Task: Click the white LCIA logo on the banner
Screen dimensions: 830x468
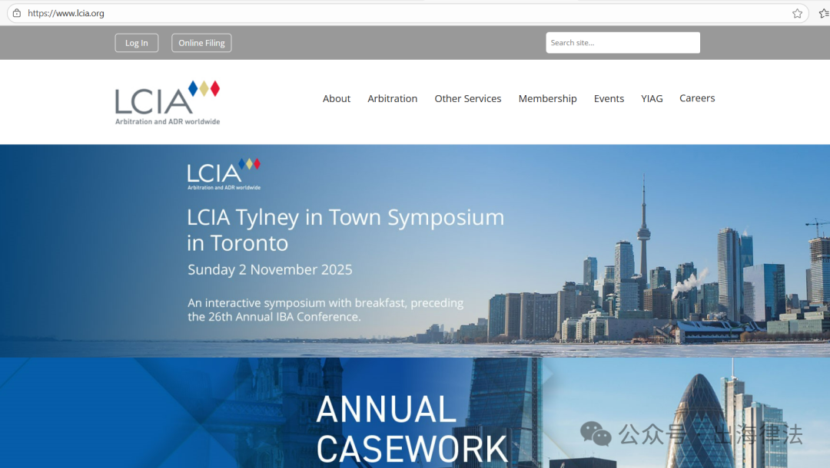Action: coord(224,174)
